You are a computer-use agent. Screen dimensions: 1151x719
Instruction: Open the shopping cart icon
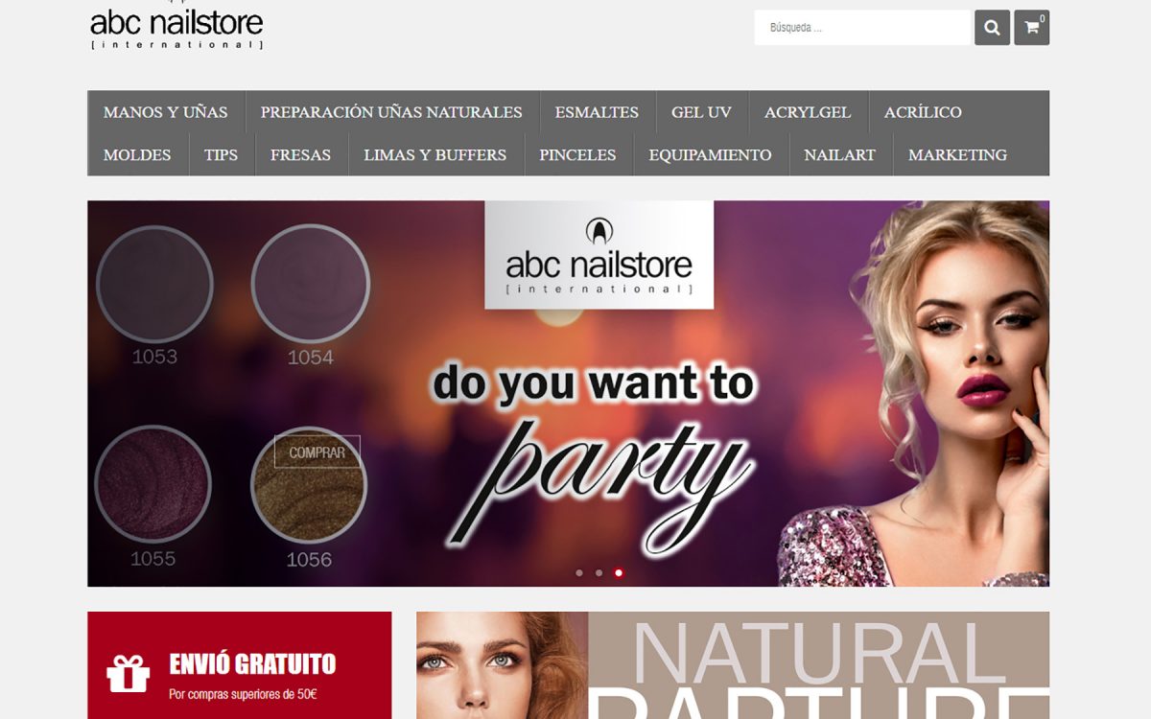pyautogui.click(x=1032, y=28)
